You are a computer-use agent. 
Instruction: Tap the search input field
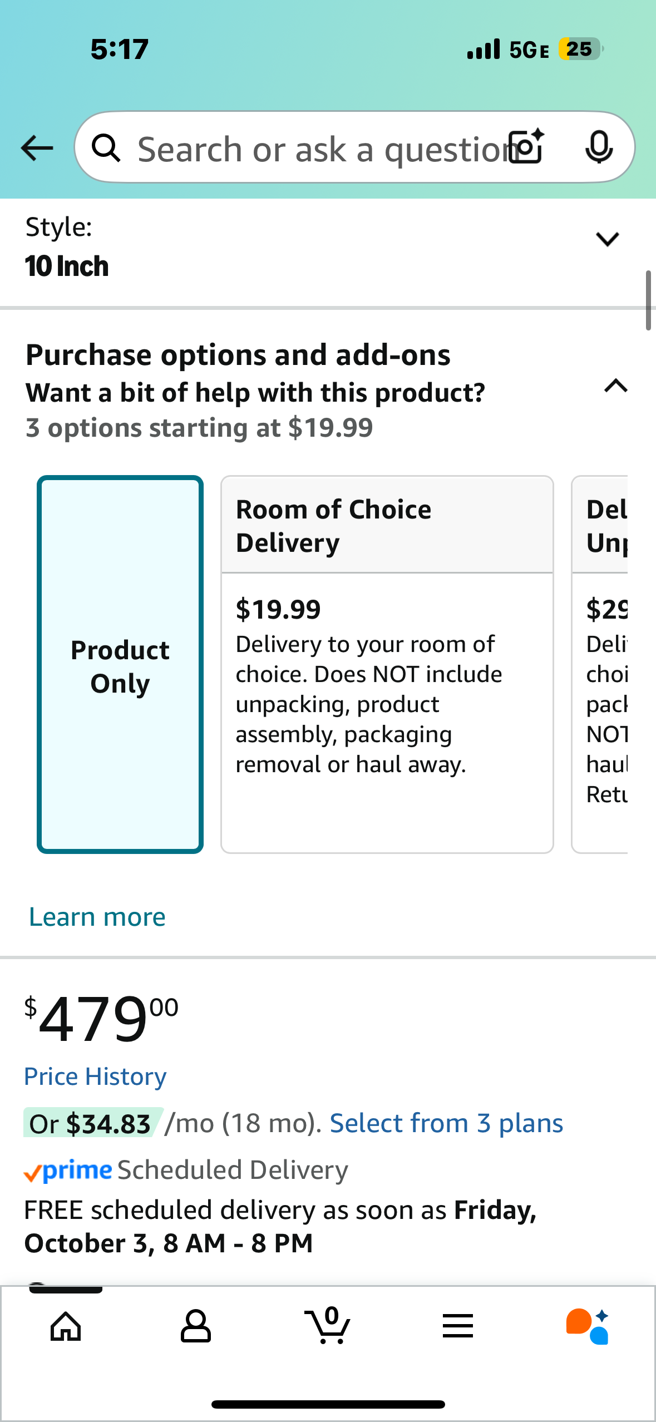[x=317, y=149]
